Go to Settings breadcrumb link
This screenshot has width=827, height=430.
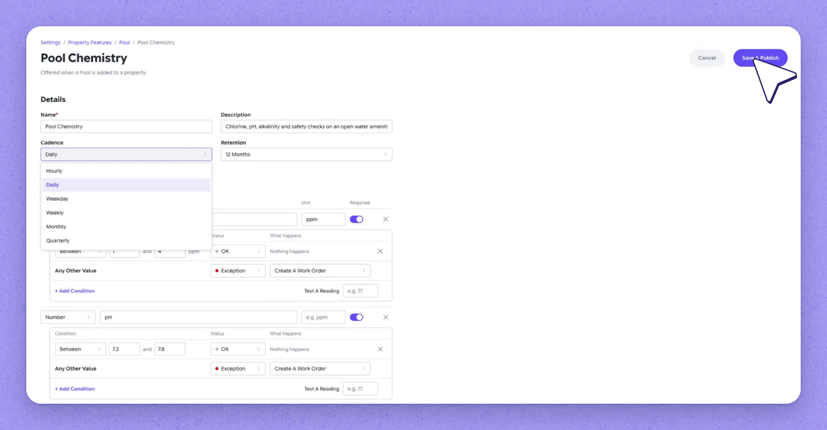pyautogui.click(x=51, y=43)
